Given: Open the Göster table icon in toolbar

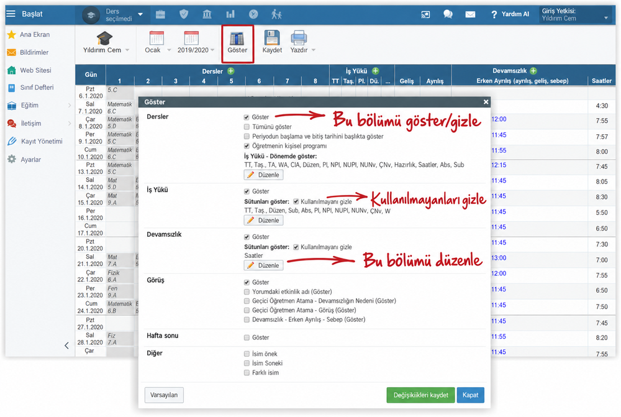Looking at the screenshot, I should [x=237, y=39].
